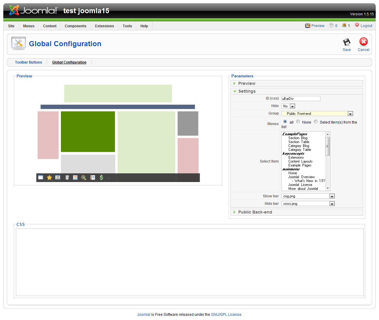Click the Select Item list scroll-down arrow
The width and height of the screenshot is (379, 320).
(328, 188)
